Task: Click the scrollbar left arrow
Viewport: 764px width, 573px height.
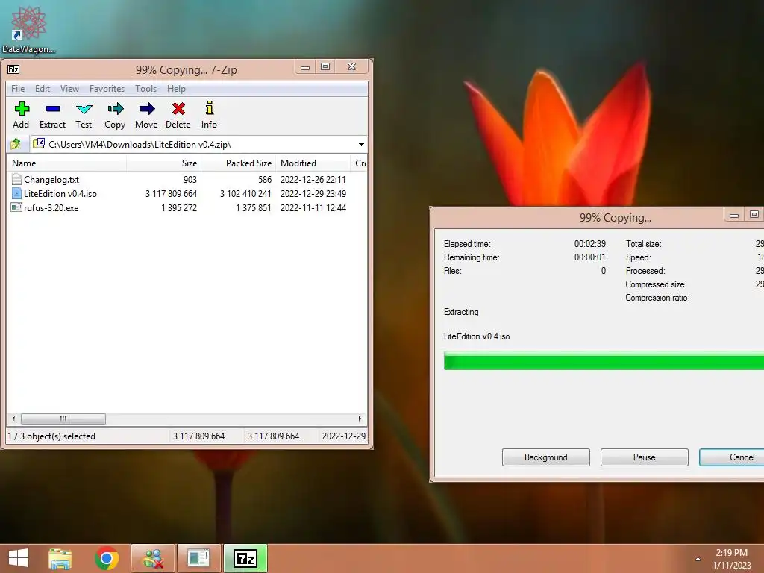Action: click(13, 419)
